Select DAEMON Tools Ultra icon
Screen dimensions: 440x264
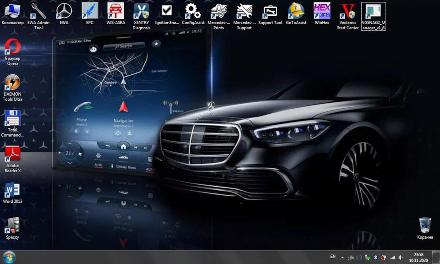(x=13, y=88)
